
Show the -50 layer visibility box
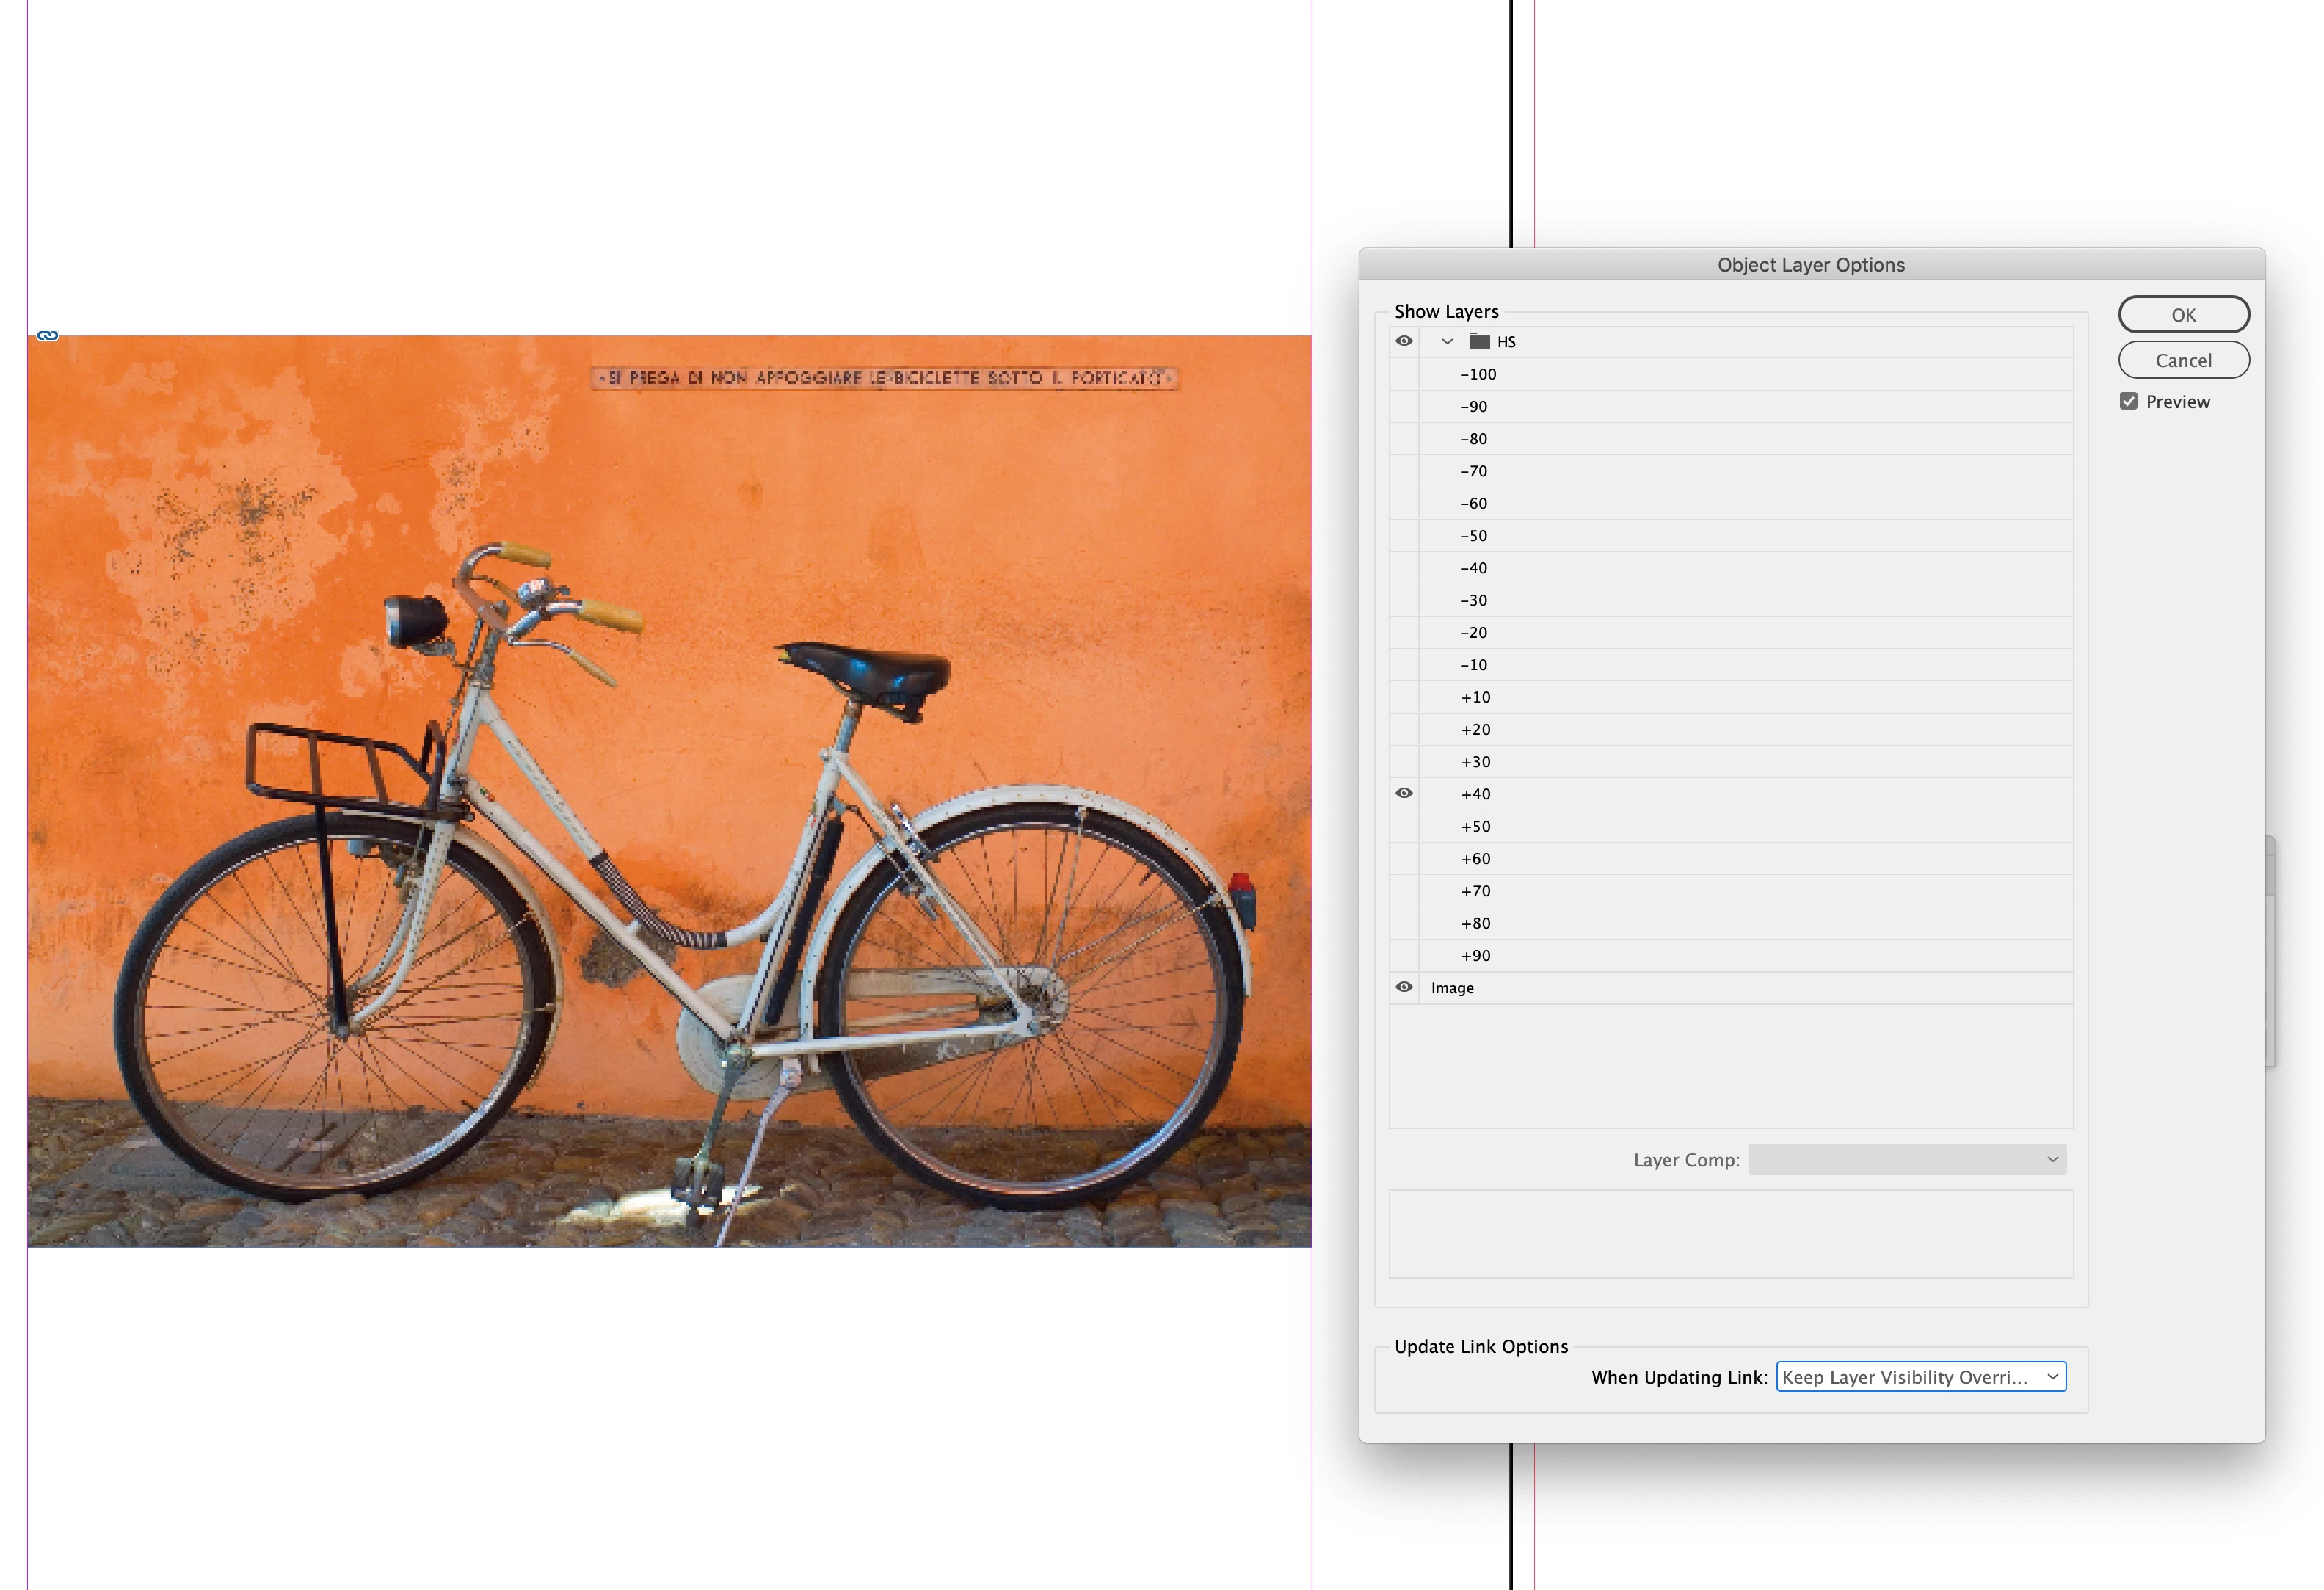(x=1404, y=536)
